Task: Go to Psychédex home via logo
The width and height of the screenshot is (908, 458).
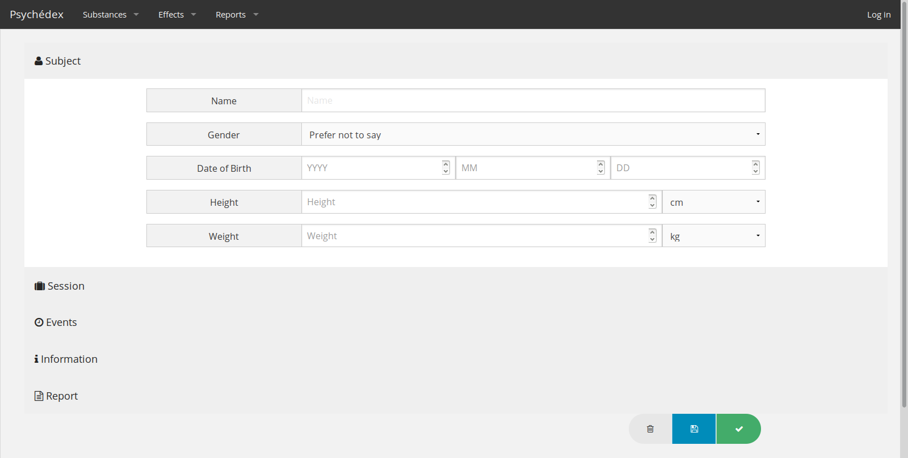Action: point(37,15)
